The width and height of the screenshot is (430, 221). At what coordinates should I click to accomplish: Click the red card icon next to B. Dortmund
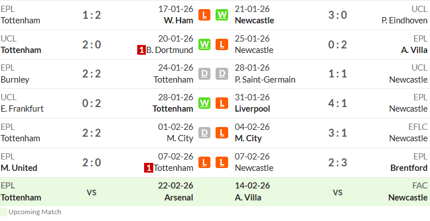[141, 50]
